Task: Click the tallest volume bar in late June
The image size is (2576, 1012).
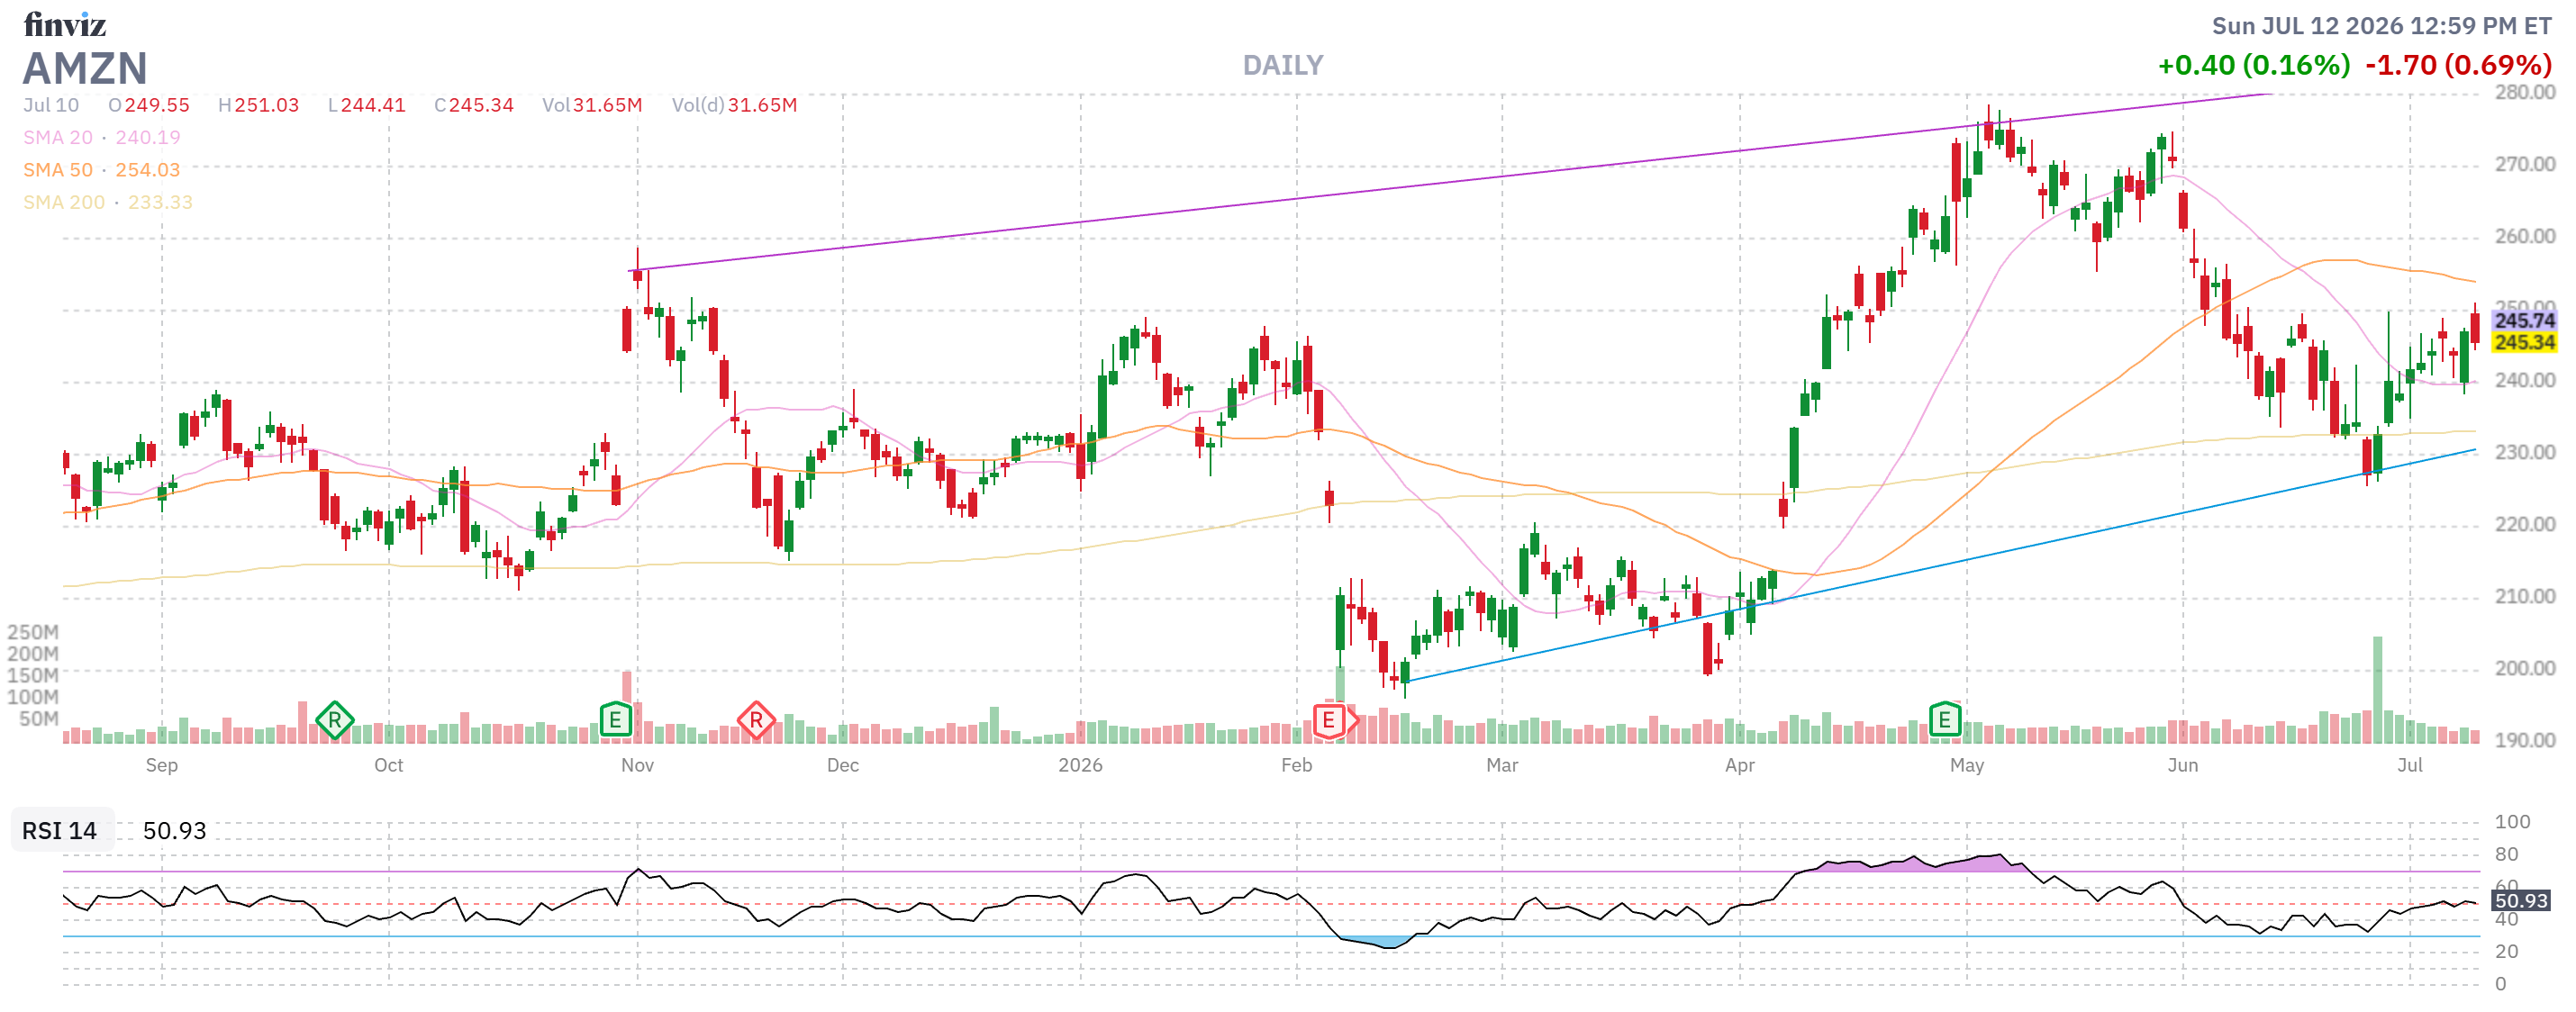Action: point(2377,689)
